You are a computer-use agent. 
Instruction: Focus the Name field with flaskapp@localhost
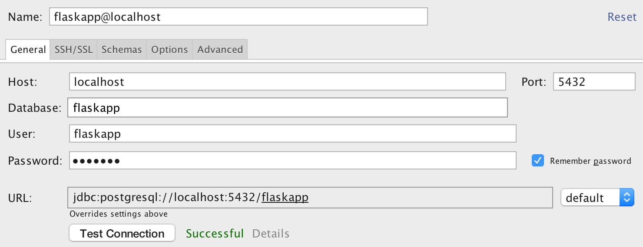239,17
